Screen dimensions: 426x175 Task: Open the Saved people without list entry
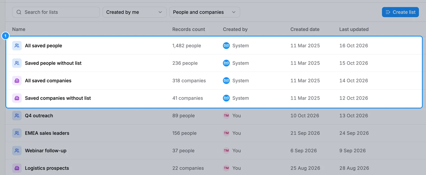pyautogui.click(x=53, y=63)
